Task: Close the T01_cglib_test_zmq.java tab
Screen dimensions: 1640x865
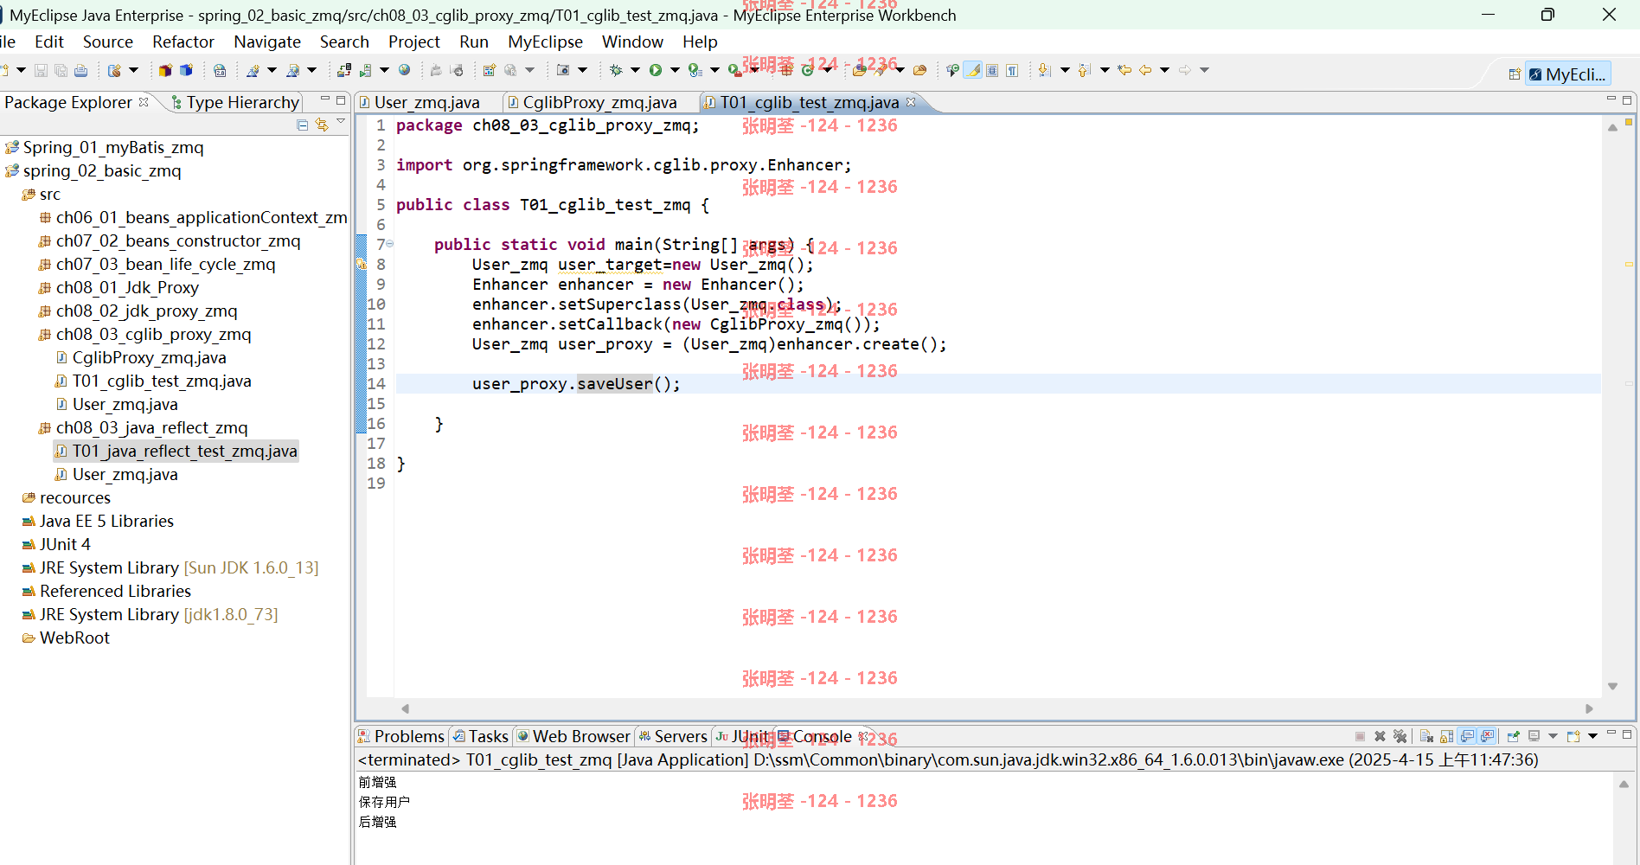Action: 911,102
